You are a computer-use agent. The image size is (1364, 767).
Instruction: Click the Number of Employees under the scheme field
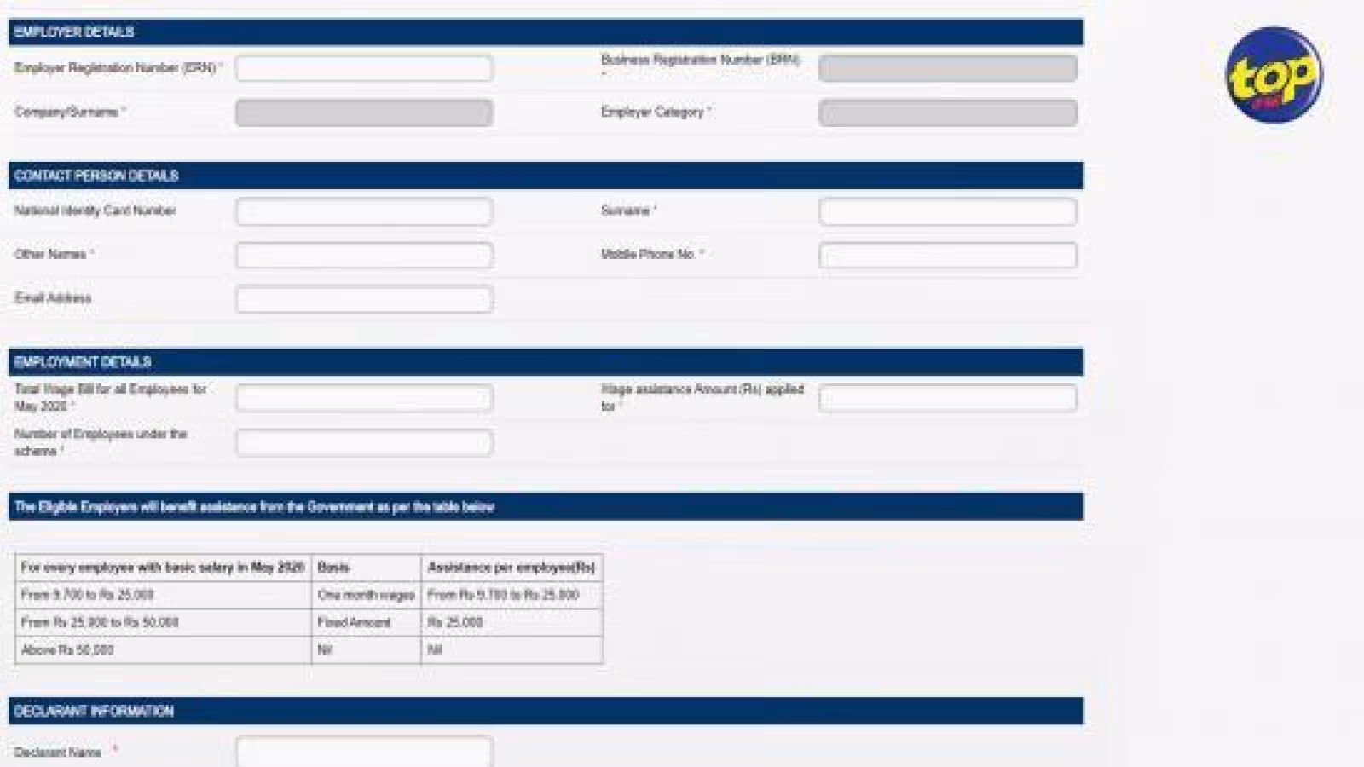(x=364, y=443)
